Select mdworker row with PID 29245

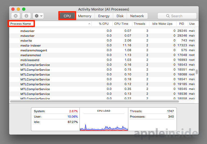pos(102,31)
